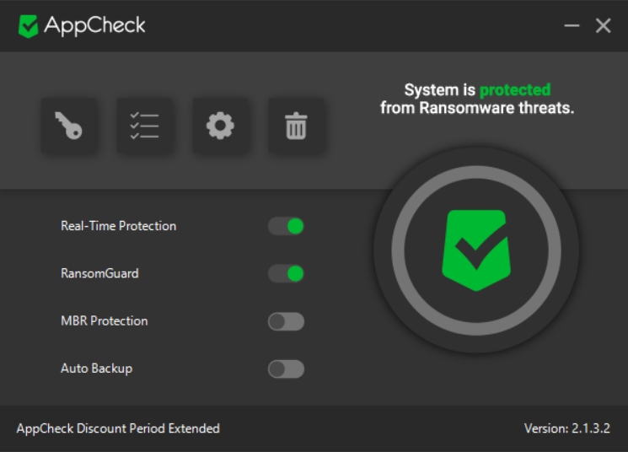
Task: Turn off the RansomGuard switch
Action: pyautogui.click(x=286, y=273)
